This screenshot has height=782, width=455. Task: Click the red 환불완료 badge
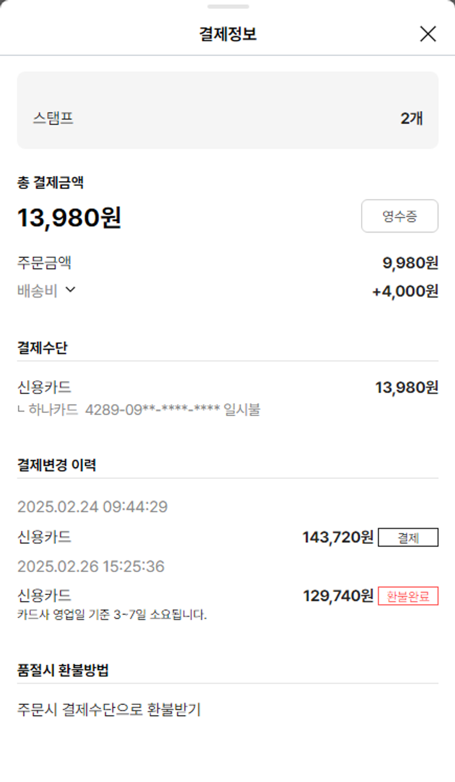[x=408, y=596]
